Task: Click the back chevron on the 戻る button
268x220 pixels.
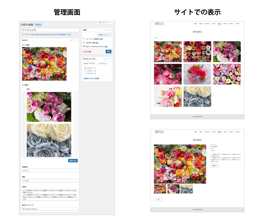Action: [x=157, y=199]
